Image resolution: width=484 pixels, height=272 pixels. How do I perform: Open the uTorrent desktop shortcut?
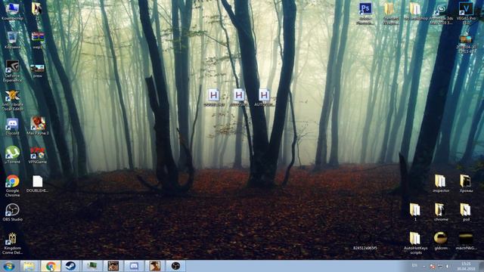[12, 155]
